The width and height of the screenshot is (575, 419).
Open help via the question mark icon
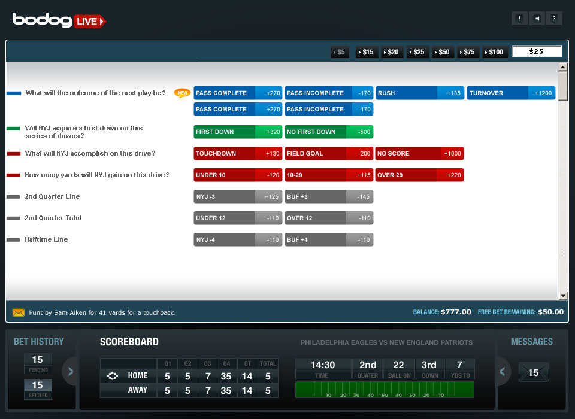[x=554, y=19]
